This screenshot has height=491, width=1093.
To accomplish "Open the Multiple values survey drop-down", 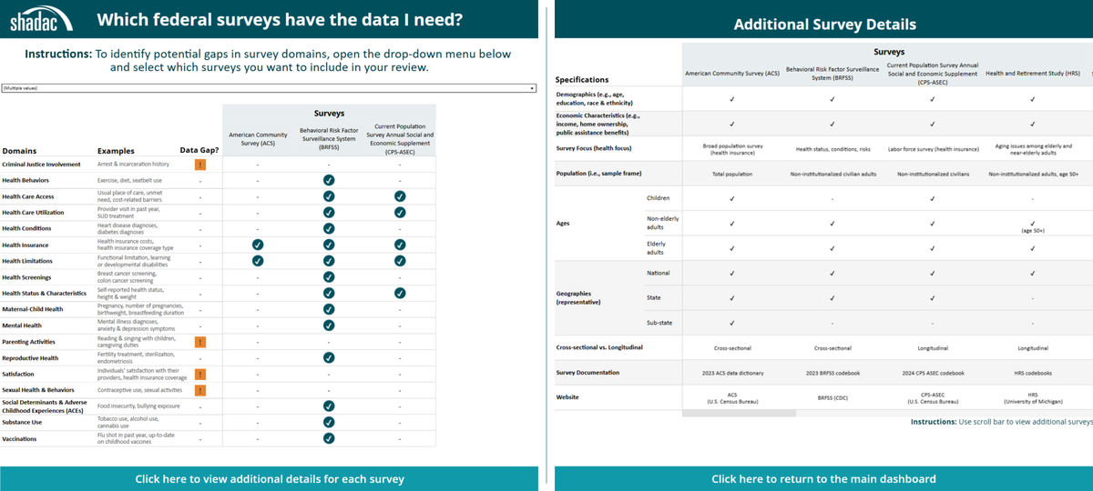I will click(269, 88).
